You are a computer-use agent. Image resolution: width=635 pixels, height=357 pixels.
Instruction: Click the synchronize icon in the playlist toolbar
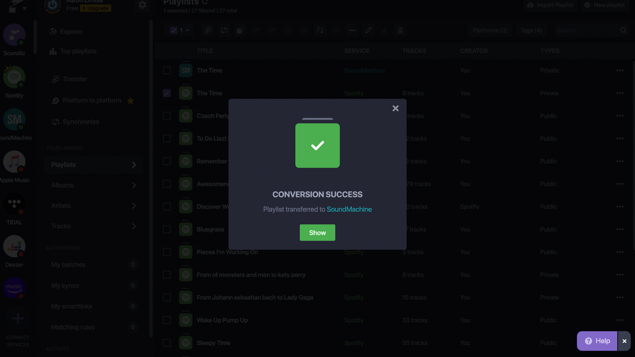pyautogui.click(x=224, y=30)
